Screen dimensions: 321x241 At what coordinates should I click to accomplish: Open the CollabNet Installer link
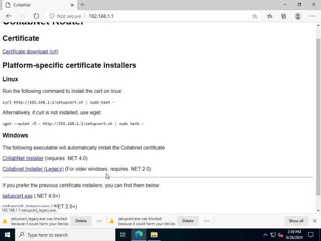click(23, 158)
